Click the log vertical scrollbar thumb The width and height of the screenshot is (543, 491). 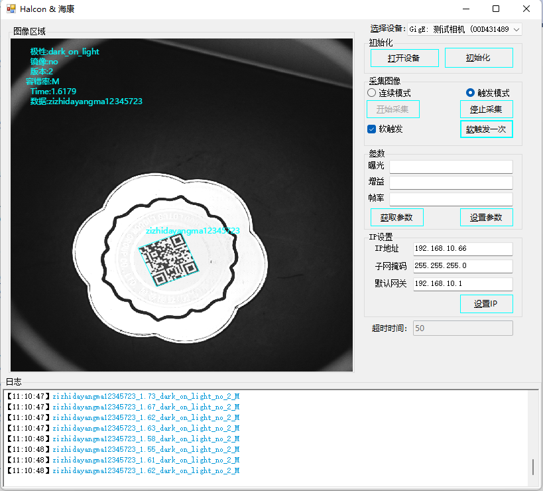(x=533, y=467)
